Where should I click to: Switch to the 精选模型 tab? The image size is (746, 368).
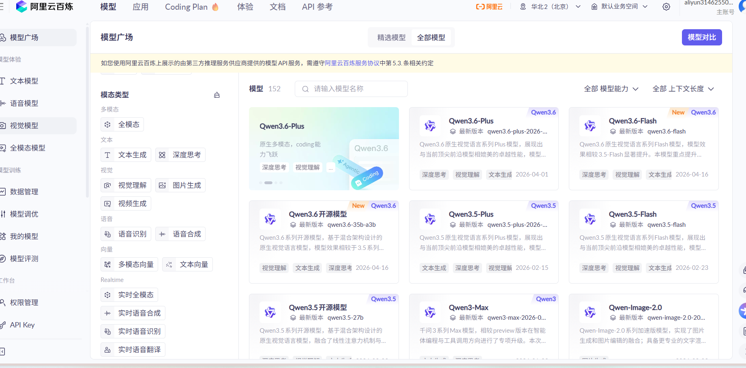(x=391, y=37)
